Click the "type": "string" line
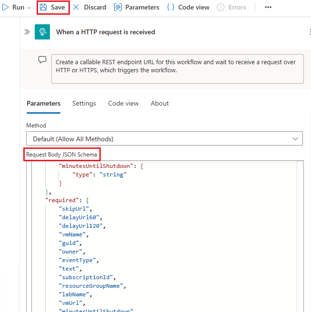 click(x=99, y=175)
